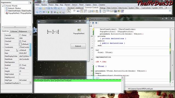The height and width of the screenshot is (98, 175).
Task: Select PopupNotifier1 component icon on Form1
Action: (x=79, y=30)
